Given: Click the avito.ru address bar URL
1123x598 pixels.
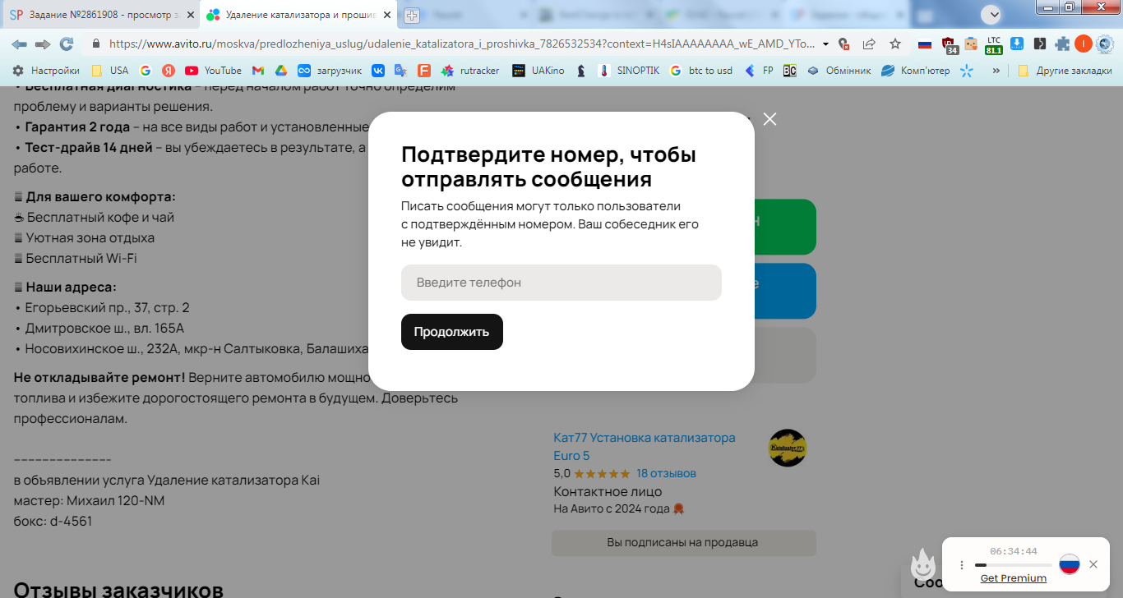Looking at the screenshot, I should [462, 44].
